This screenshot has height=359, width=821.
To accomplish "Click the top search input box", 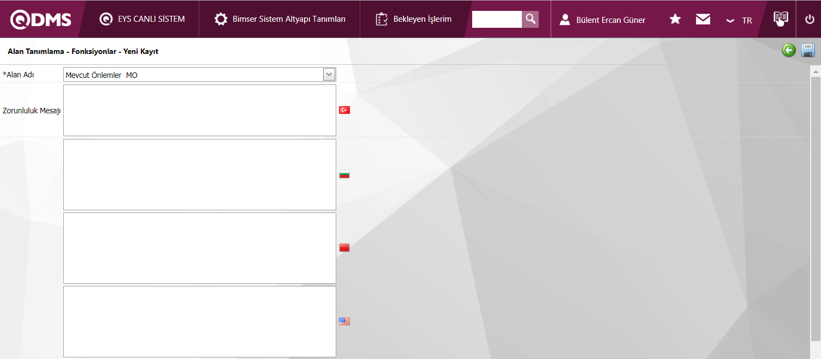I will coord(497,19).
